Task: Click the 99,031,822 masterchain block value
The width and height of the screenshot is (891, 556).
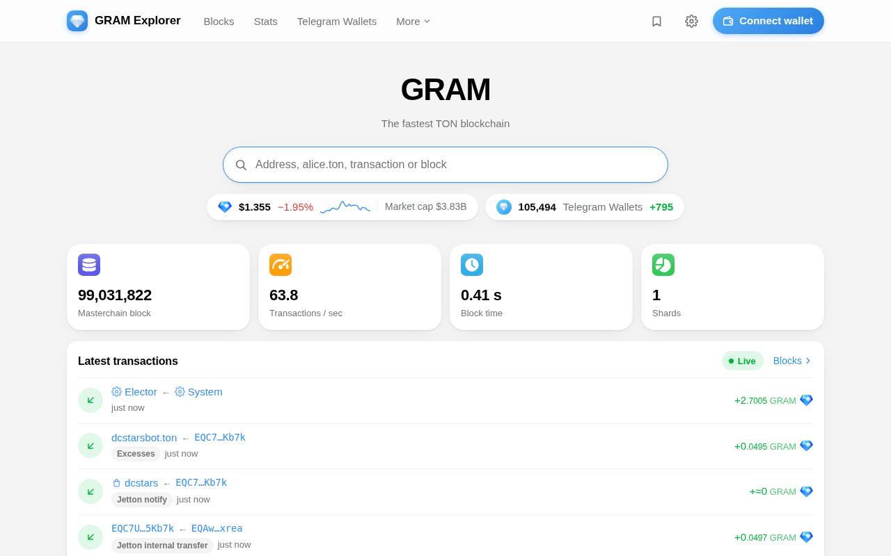Action: pos(115,295)
